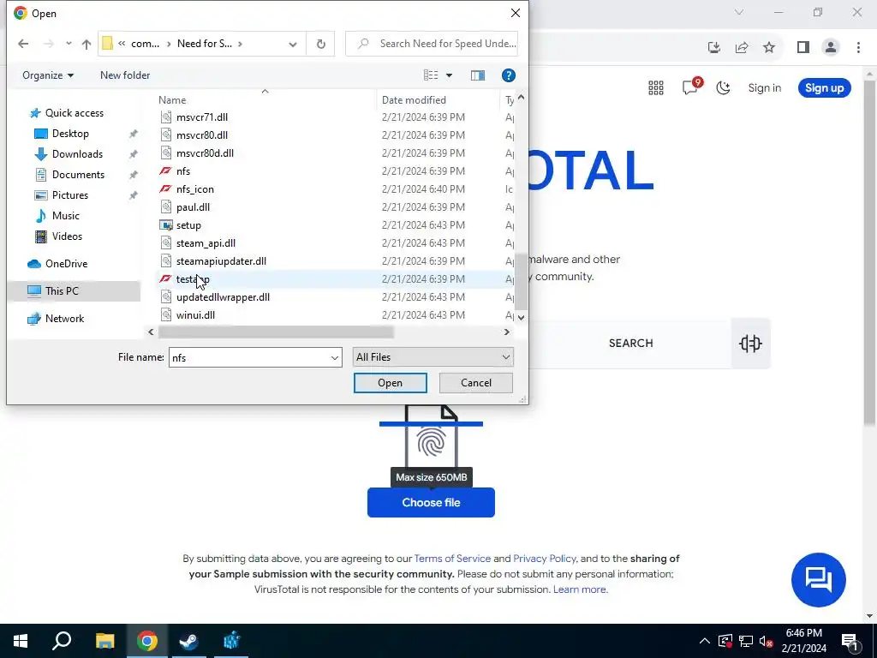Open Chrome three-dot menu
The width and height of the screenshot is (877, 658).
tap(858, 47)
